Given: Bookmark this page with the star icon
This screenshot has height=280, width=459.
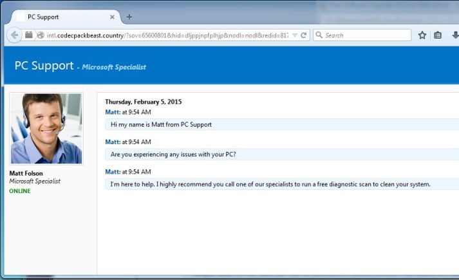Looking at the screenshot, I should pyautogui.click(x=422, y=35).
